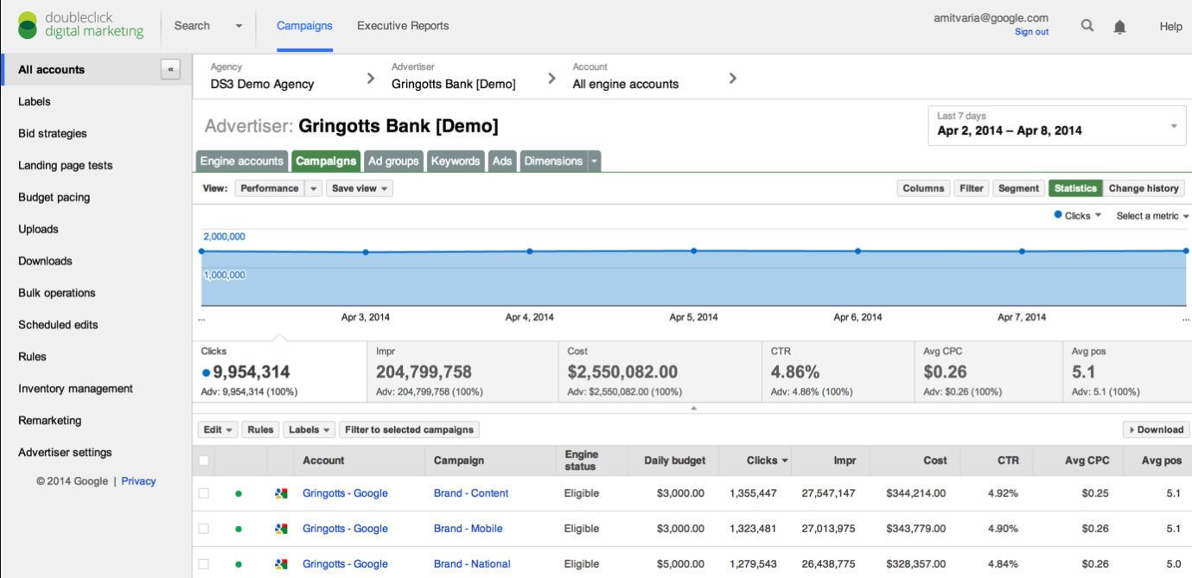The width and height of the screenshot is (1192, 578).
Task: Open the Edit dropdown menu
Action: coord(218,429)
